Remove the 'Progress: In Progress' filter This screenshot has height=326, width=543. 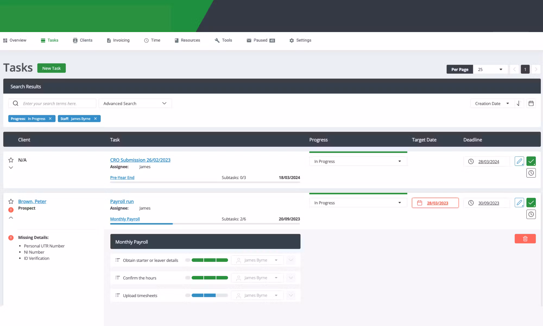pyautogui.click(x=50, y=118)
